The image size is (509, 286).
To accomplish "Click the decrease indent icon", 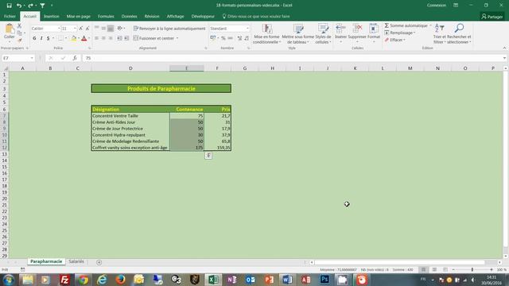I will [x=119, y=38].
